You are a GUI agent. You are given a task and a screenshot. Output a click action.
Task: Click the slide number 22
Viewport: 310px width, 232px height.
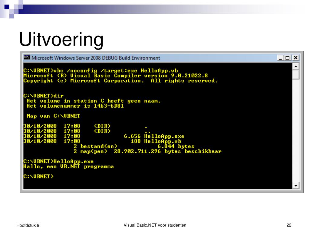point(289,225)
